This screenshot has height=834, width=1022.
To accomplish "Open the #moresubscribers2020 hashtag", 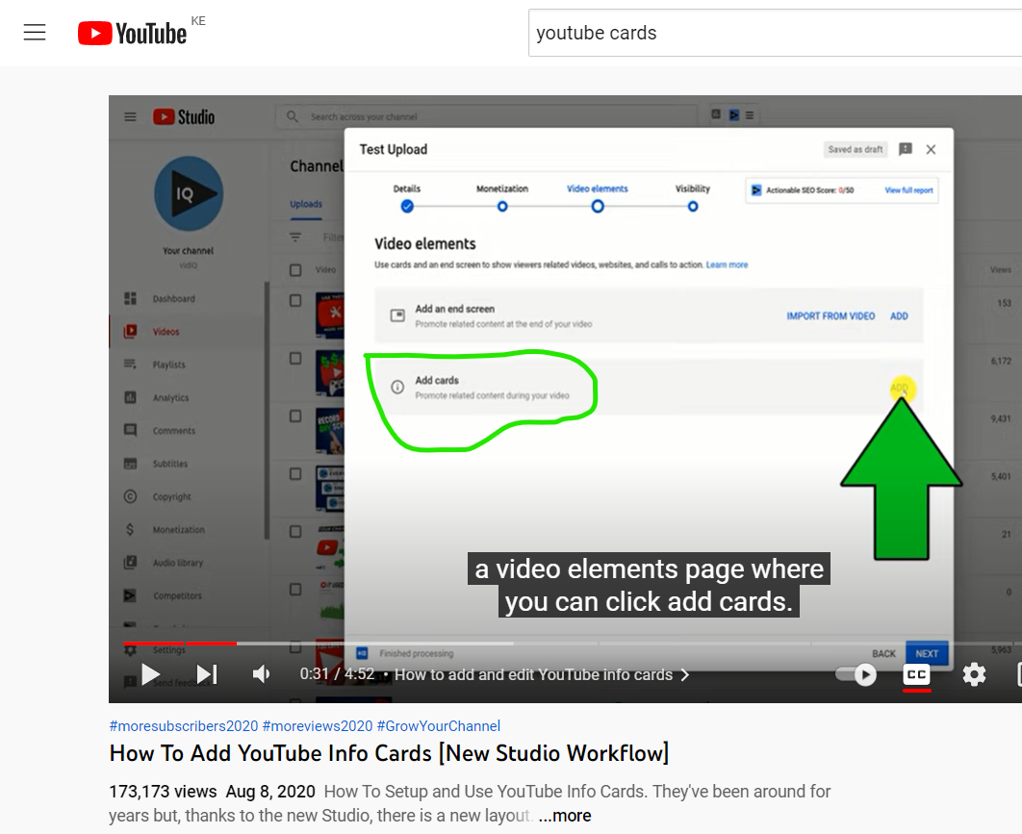I will tap(184, 726).
